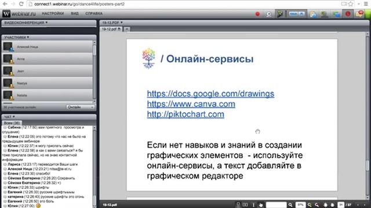The height and width of the screenshot is (208, 371).
Task: Click the green rotate icon in PDF toolbar
Action: coord(309,205)
